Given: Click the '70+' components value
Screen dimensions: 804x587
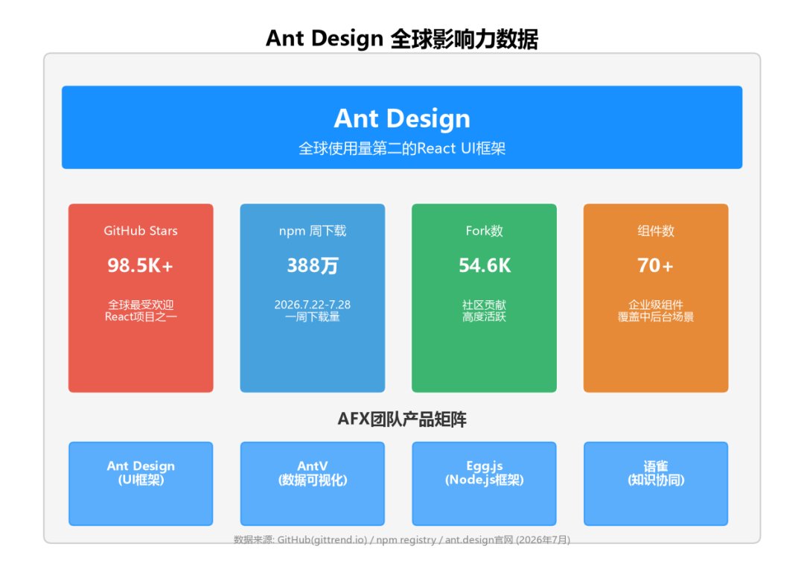Looking at the screenshot, I should tap(655, 265).
